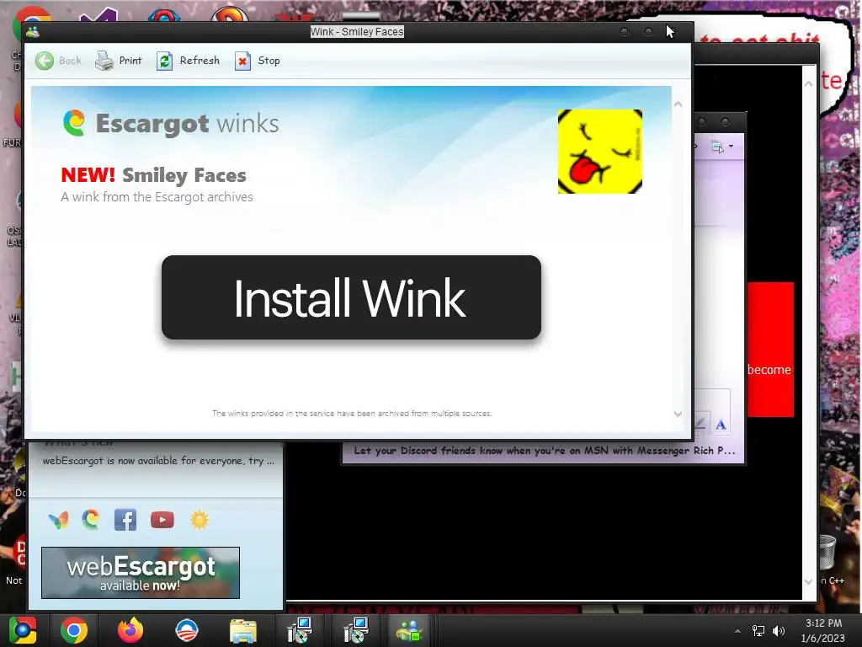
Task: Open Firefox from the taskbar
Action: [130, 630]
